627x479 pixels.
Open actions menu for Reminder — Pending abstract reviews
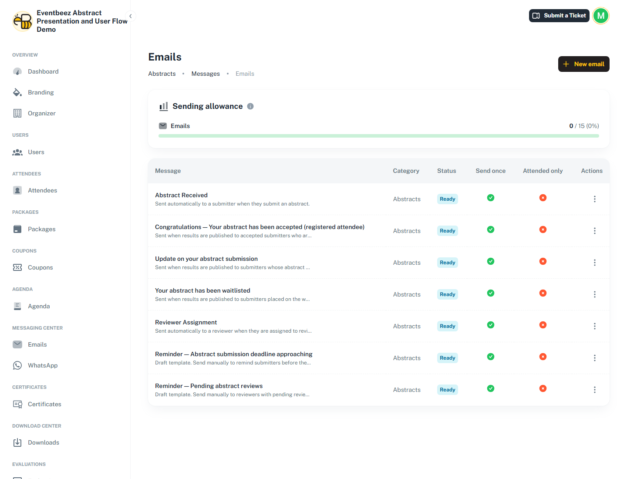(594, 390)
